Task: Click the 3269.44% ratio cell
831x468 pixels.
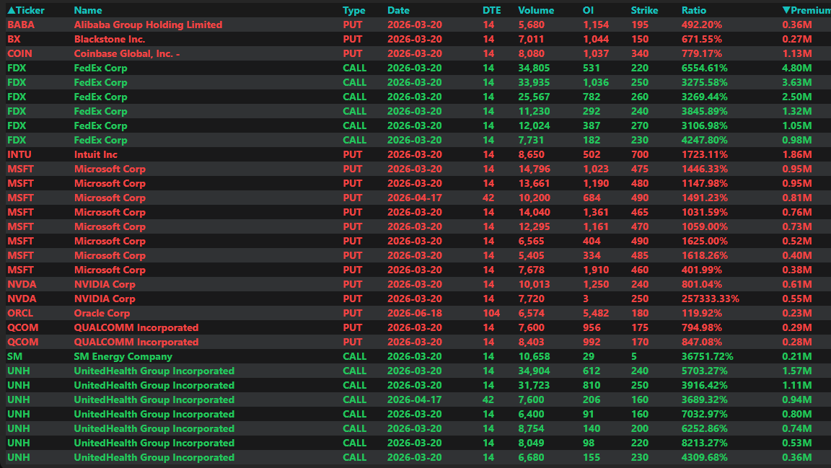Action: point(704,97)
